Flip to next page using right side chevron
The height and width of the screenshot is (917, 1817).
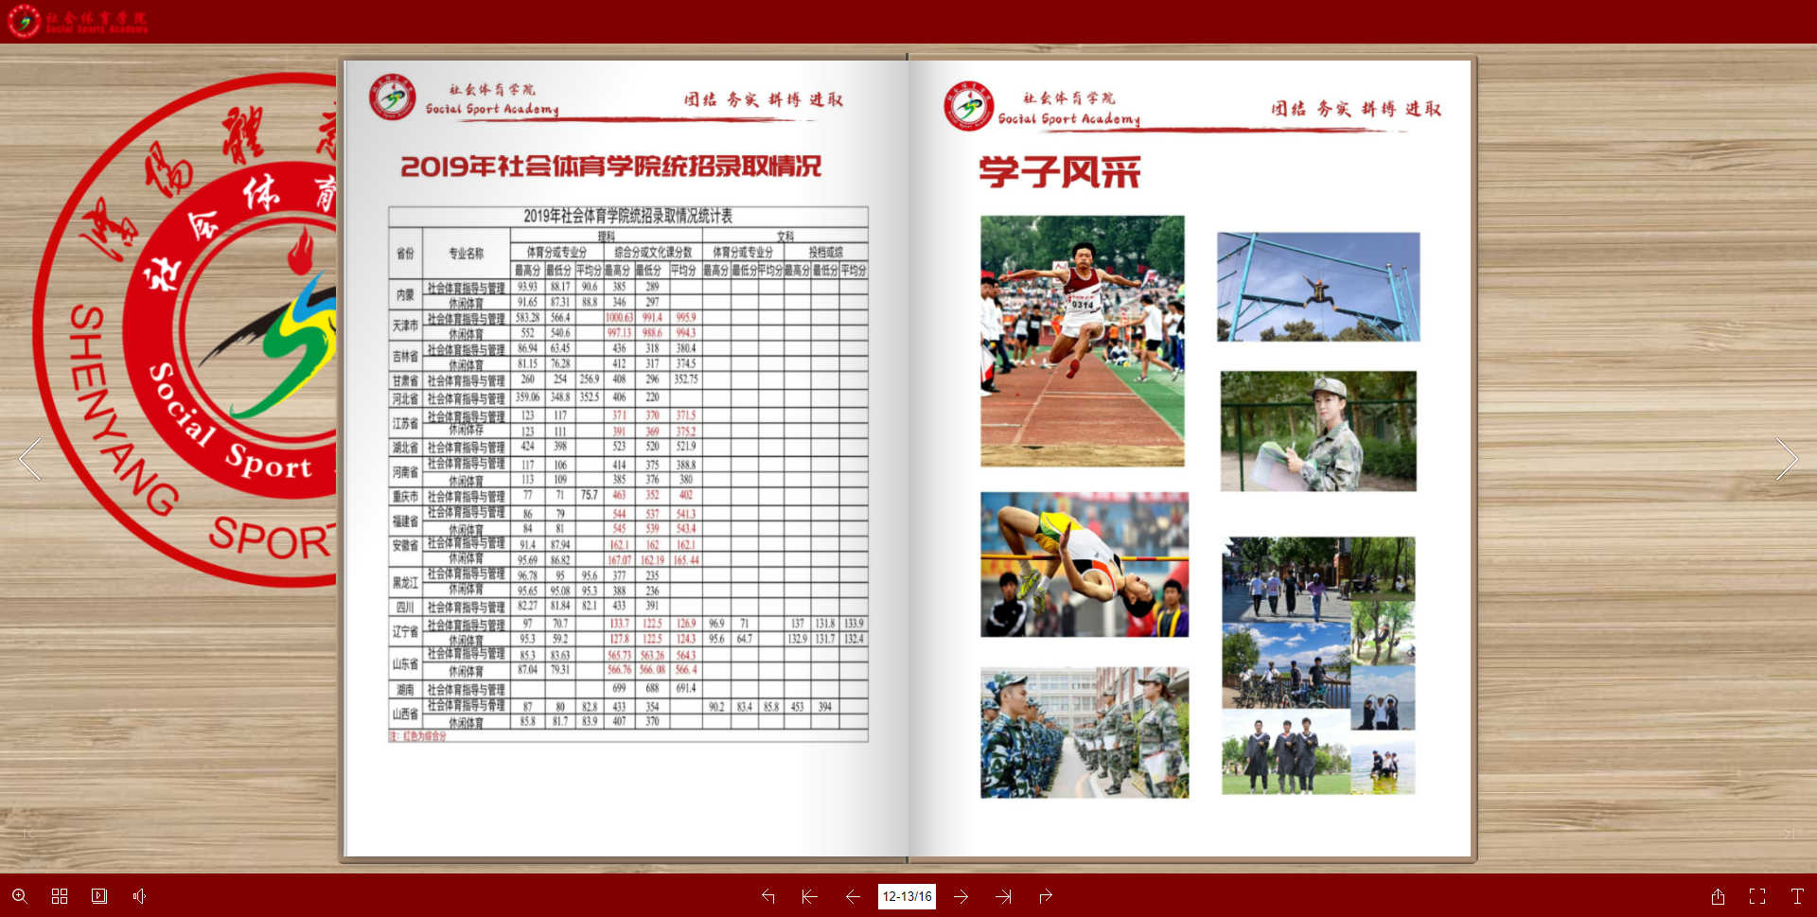point(1787,459)
